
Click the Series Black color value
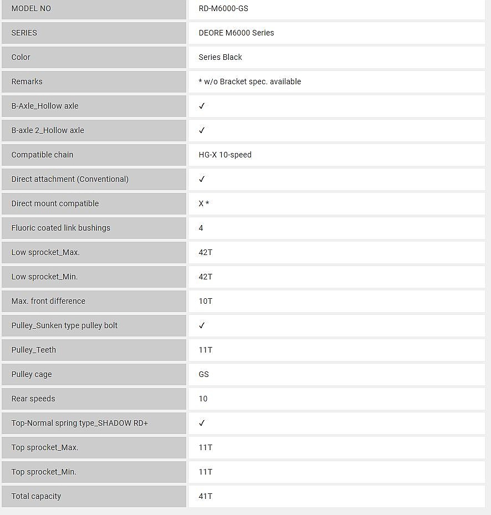(220, 57)
